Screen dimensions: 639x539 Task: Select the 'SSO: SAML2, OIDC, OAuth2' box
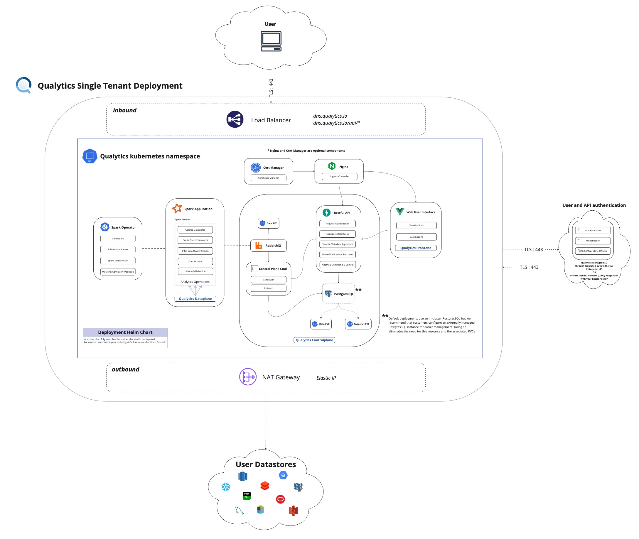pyautogui.click(x=593, y=251)
